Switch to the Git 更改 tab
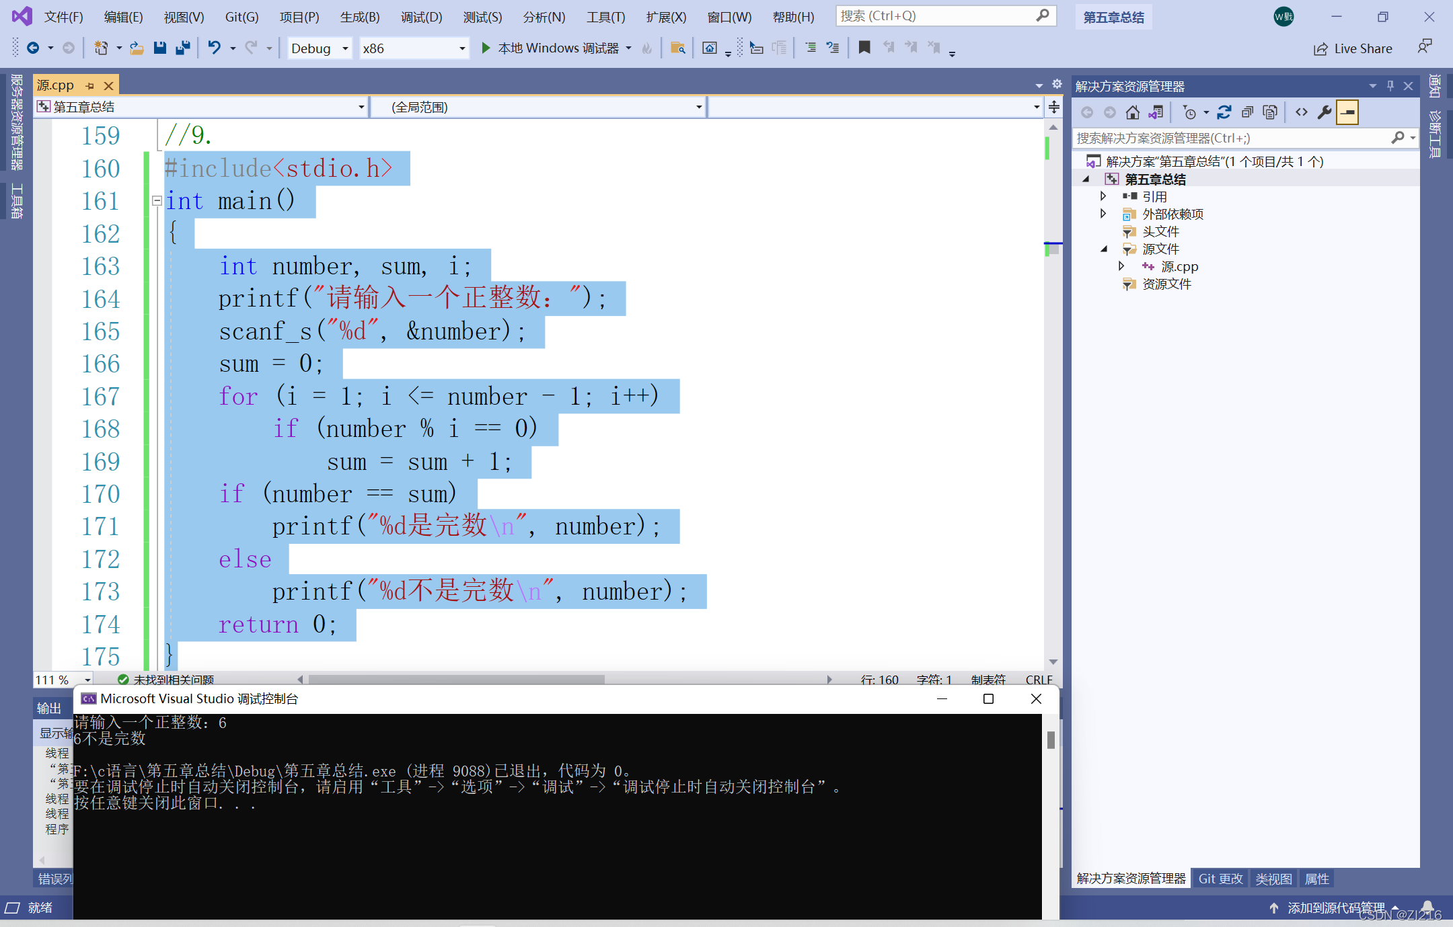The image size is (1453, 927). pyautogui.click(x=1220, y=879)
